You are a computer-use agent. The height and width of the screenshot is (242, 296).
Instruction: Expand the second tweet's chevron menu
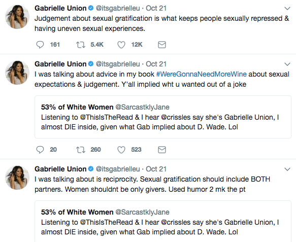(287, 64)
